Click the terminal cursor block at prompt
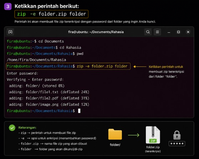The image size is (199, 159). pos(79,111)
